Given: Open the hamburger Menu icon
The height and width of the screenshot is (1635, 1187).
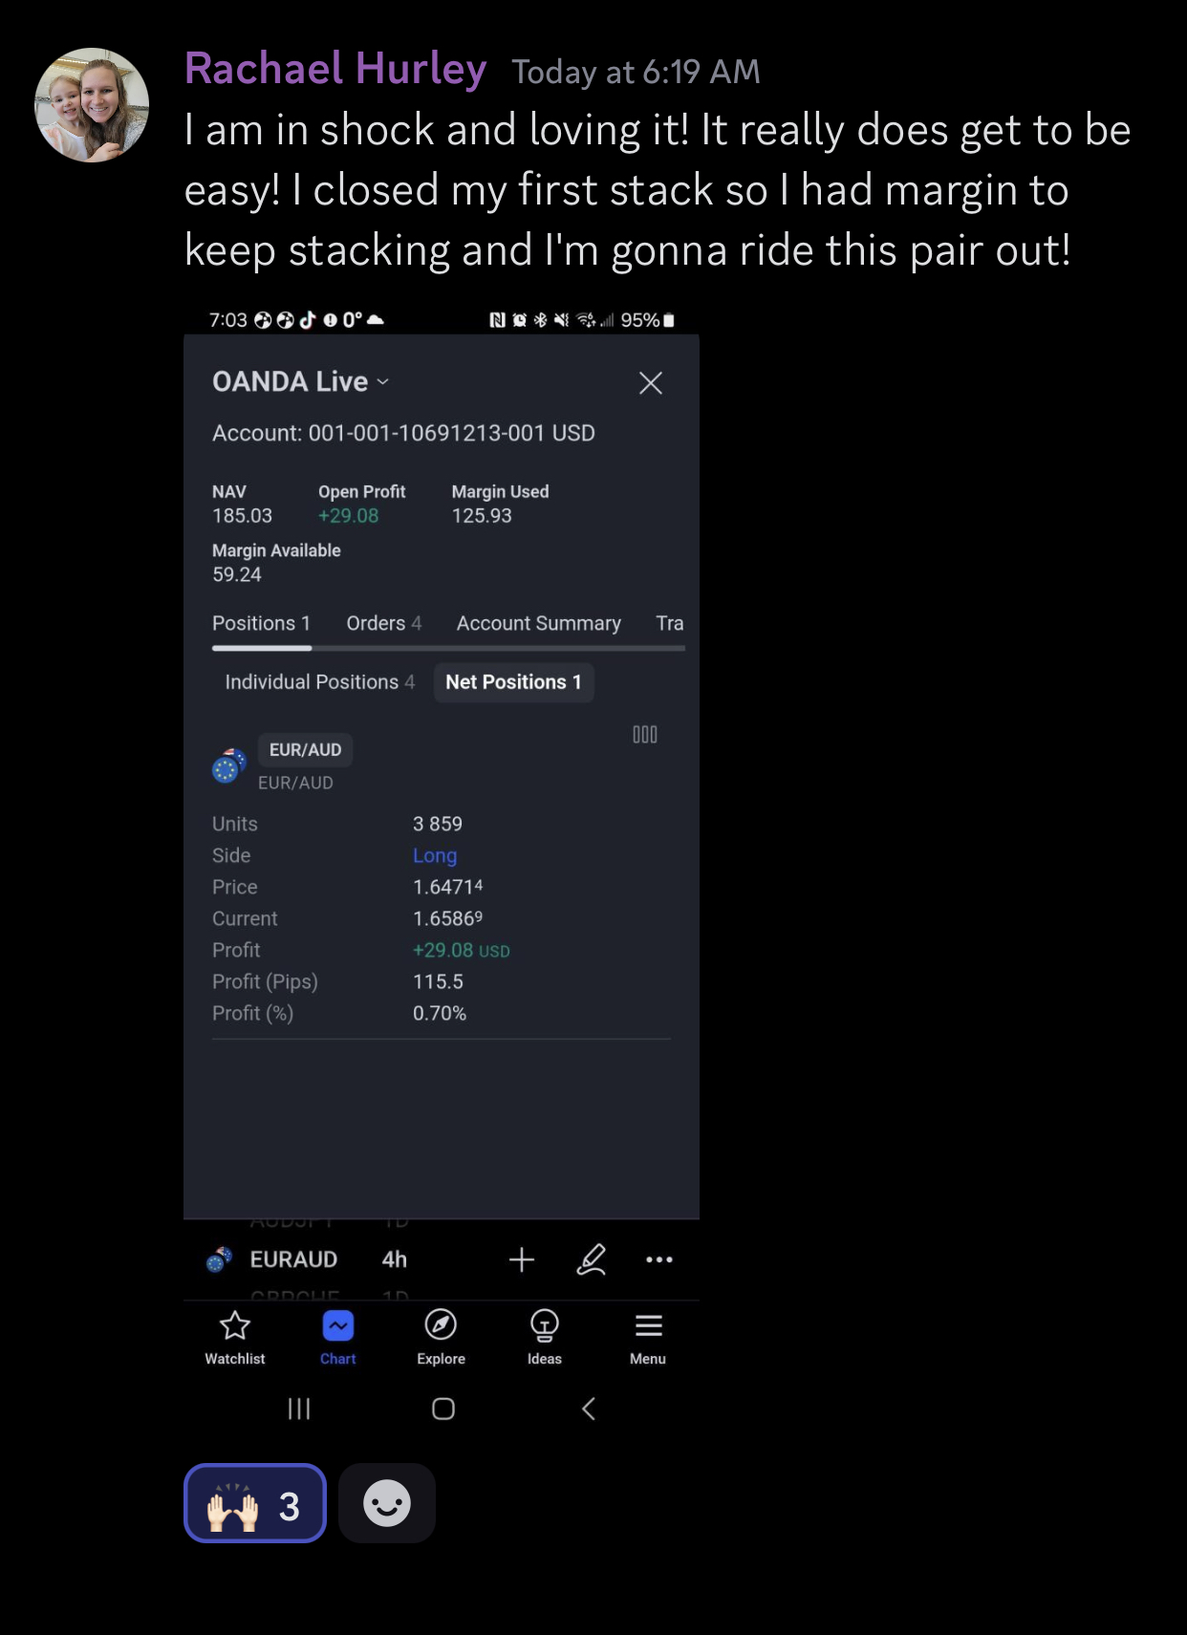Looking at the screenshot, I should [x=648, y=1325].
